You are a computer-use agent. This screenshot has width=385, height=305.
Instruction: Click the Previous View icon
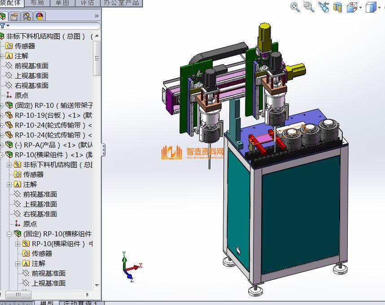click(x=324, y=7)
